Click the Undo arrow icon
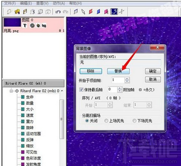 (x=58, y=12)
